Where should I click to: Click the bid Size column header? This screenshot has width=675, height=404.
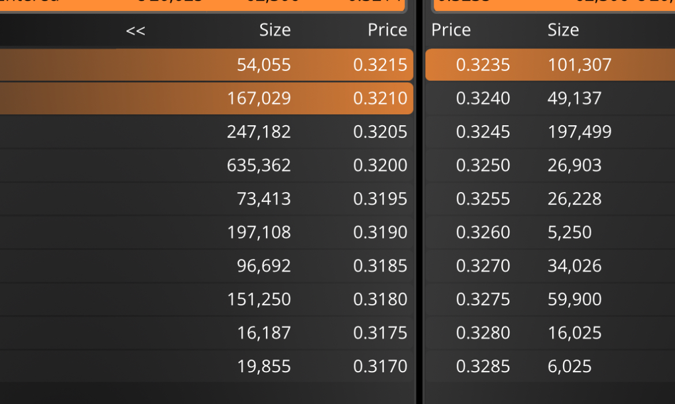tap(275, 30)
